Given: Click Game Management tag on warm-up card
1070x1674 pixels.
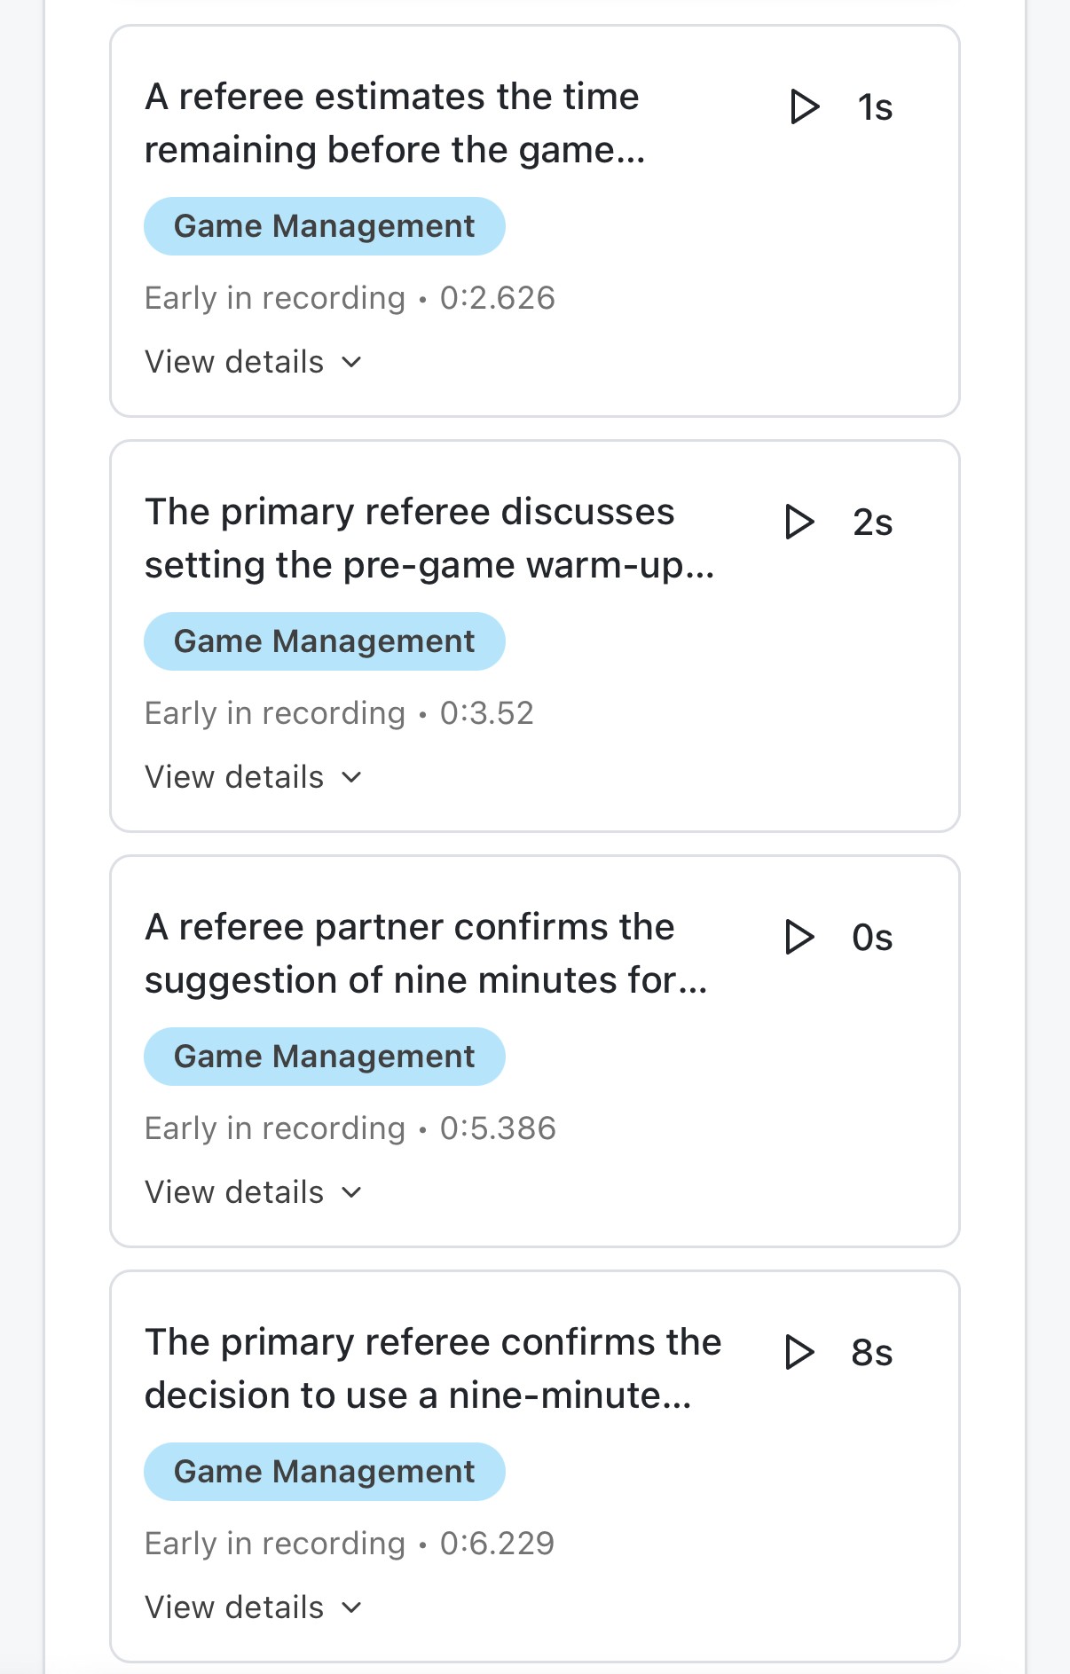Looking at the screenshot, I should (x=324, y=641).
